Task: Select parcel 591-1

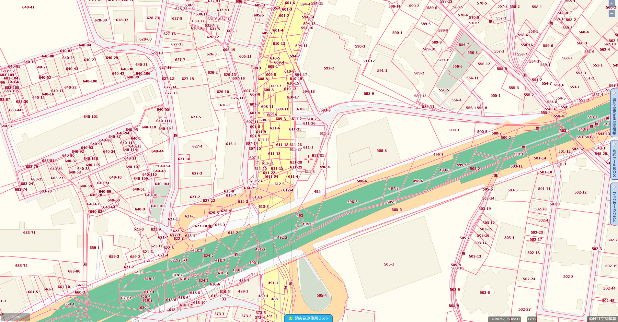Action: 382,71
